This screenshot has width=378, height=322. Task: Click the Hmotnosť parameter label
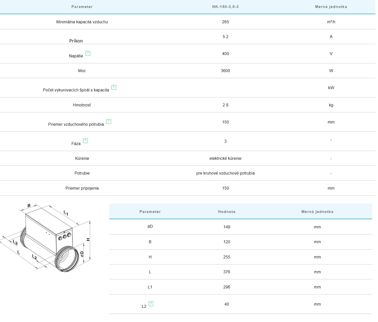[82, 105]
